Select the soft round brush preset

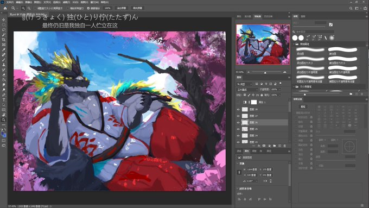(x=310, y=51)
